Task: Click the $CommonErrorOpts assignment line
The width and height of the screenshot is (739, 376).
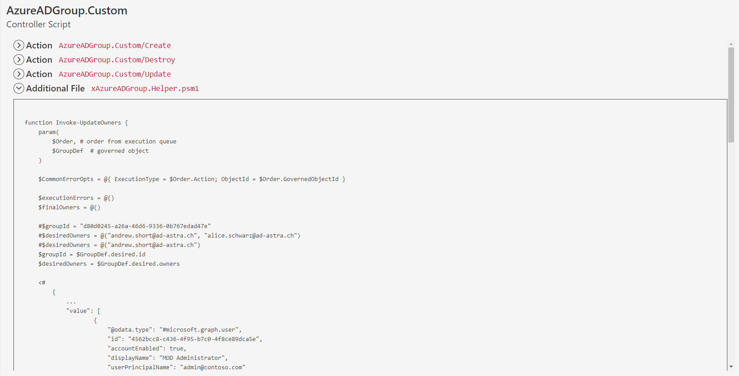Action: point(192,179)
